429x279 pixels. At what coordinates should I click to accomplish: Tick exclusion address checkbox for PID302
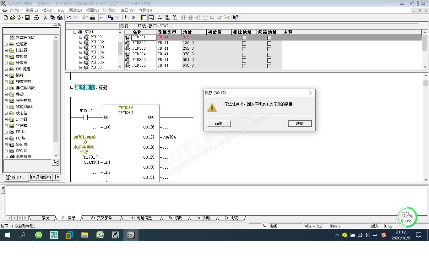(x=244, y=43)
